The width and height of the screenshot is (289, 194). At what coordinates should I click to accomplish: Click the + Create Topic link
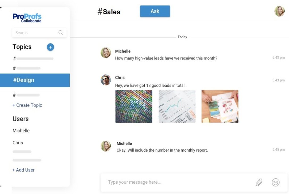click(27, 105)
